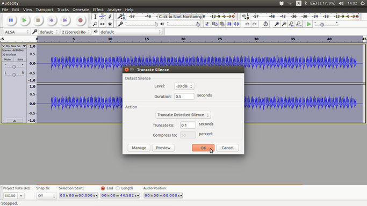367x206 pixels.
Task: Undo the last action
Action: tap(247, 24)
